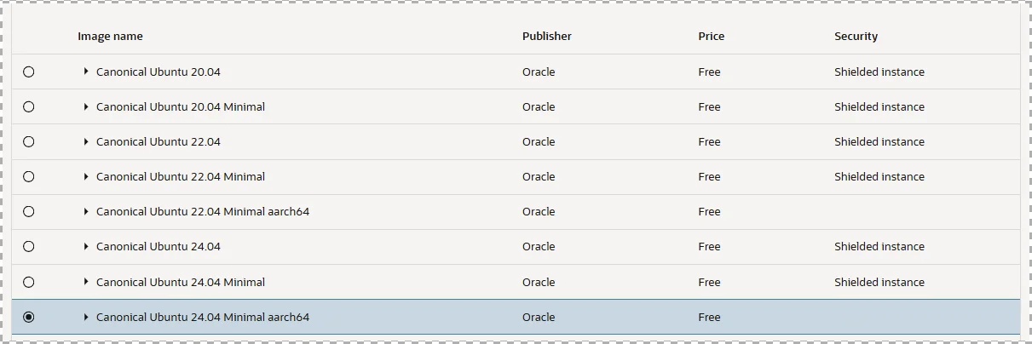Click the text Canonical Ubuntu 24.04
Screen dimensions: 1032x344
(159, 247)
